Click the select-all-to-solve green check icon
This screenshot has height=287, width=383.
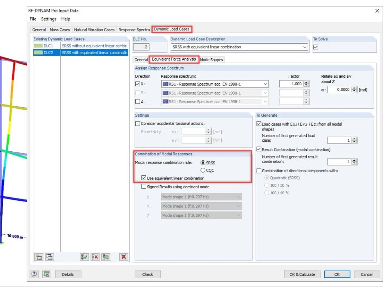(x=84, y=257)
